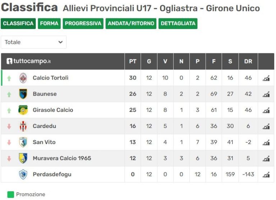Open stats chart icon for Girasole Calcio
This screenshot has width=276, height=200.
266,110
